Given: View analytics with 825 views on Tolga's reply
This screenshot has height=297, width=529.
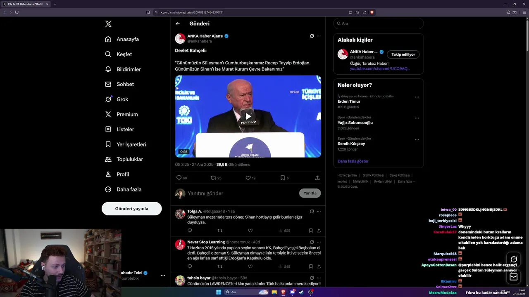Looking at the screenshot, I should point(284,231).
